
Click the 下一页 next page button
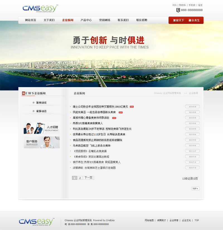click(88, 178)
